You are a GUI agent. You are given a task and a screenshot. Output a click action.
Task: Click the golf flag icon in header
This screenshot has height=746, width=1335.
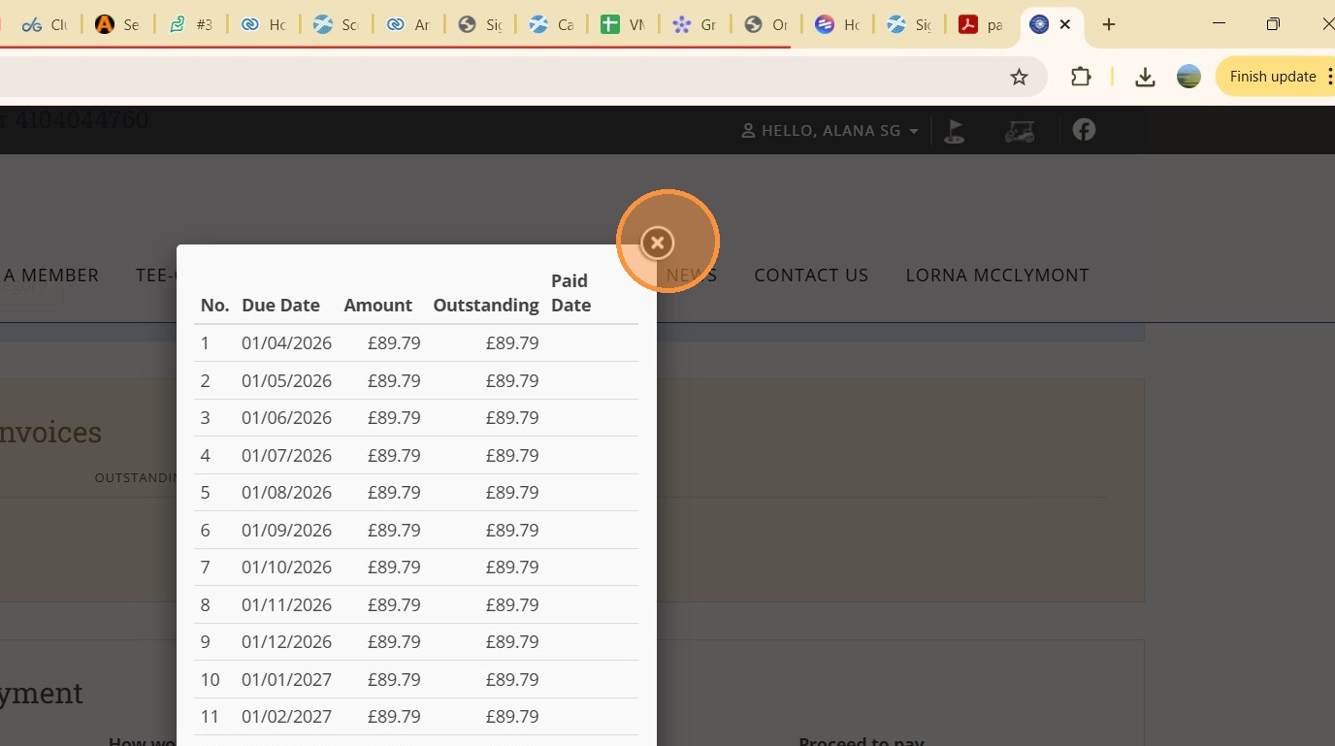[955, 131]
